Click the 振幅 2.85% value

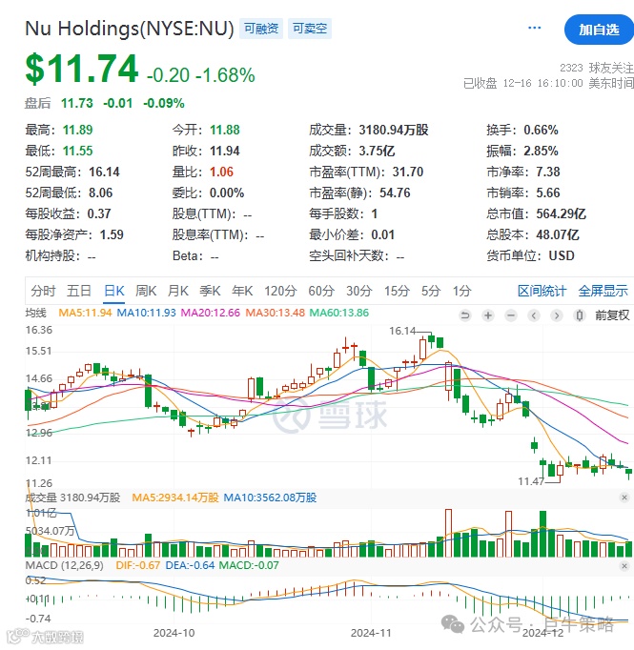pos(541,151)
